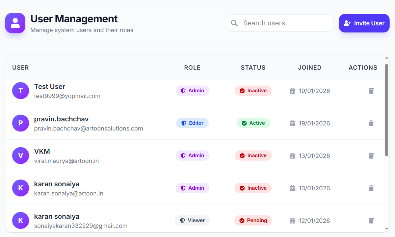Toggle Inactive status badge for VKM
395x237 pixels.
[253, 156]
